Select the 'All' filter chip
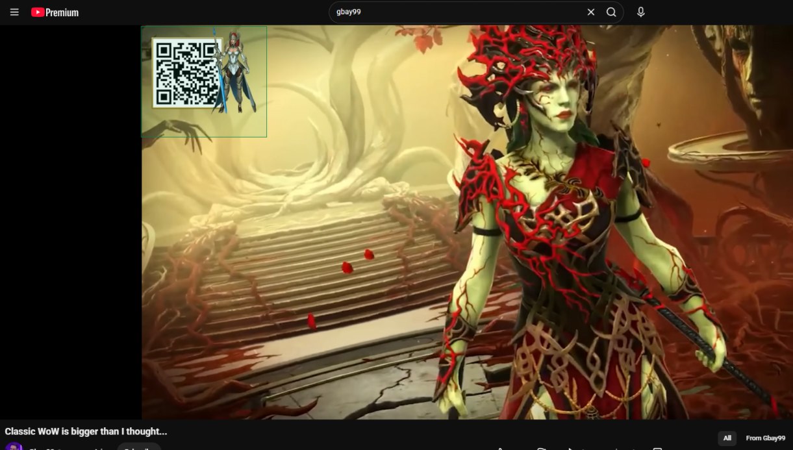793x450 pixels. click(727, 438)
